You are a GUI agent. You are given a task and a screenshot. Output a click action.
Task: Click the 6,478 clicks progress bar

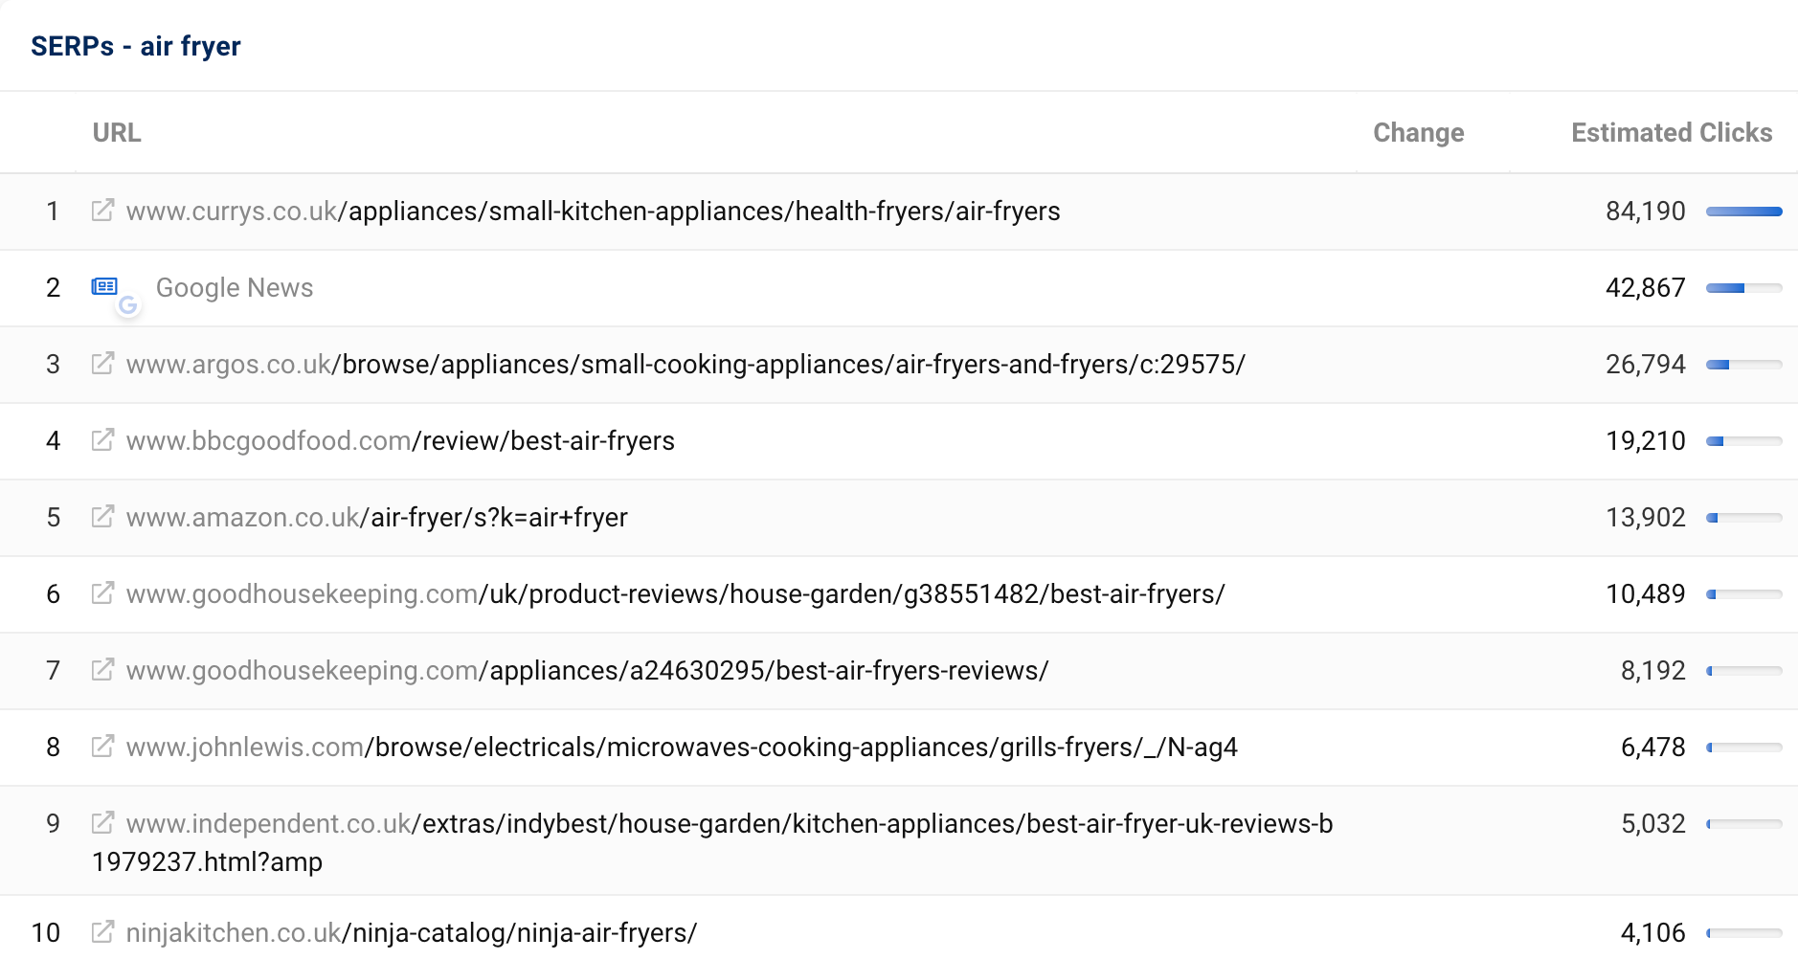[x=1743, y=748]
